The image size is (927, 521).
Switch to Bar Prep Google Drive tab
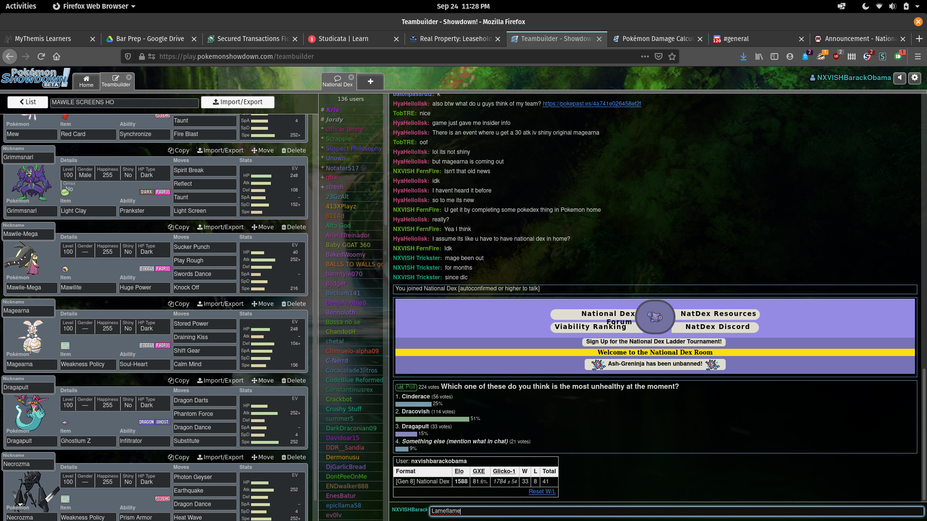click(x=150, y=39)
